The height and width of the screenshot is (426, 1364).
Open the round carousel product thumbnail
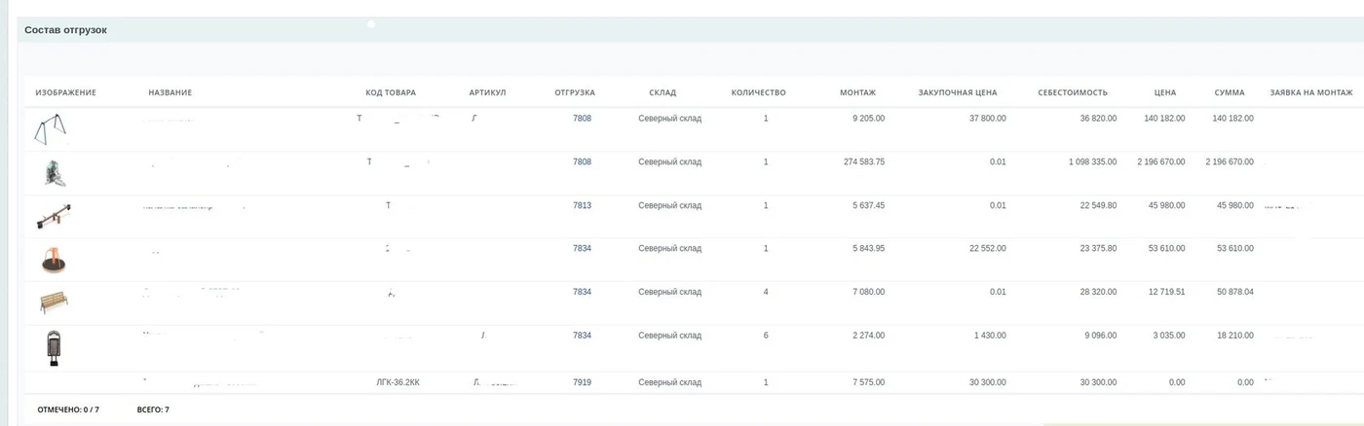pyautogui.click(x=55, y=260)
